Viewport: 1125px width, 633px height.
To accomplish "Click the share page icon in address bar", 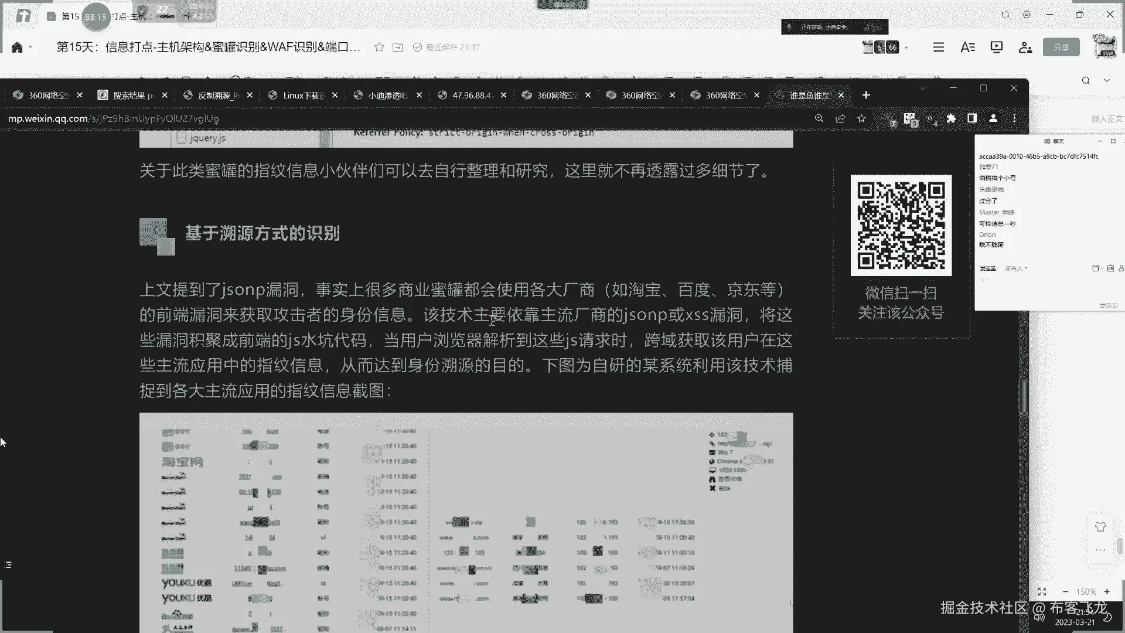I will 840,118.
